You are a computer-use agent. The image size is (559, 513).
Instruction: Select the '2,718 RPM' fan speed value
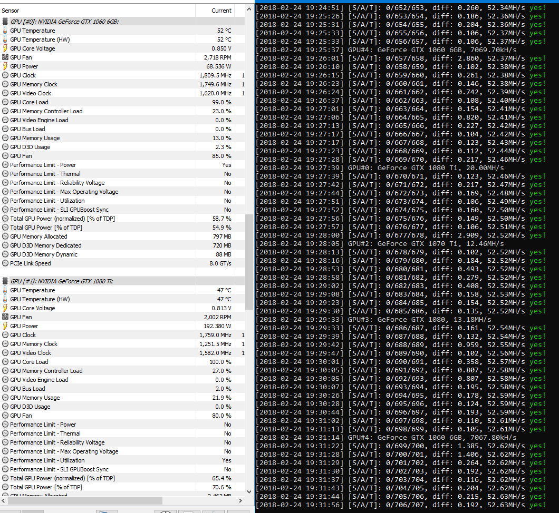tap(217, 57)
